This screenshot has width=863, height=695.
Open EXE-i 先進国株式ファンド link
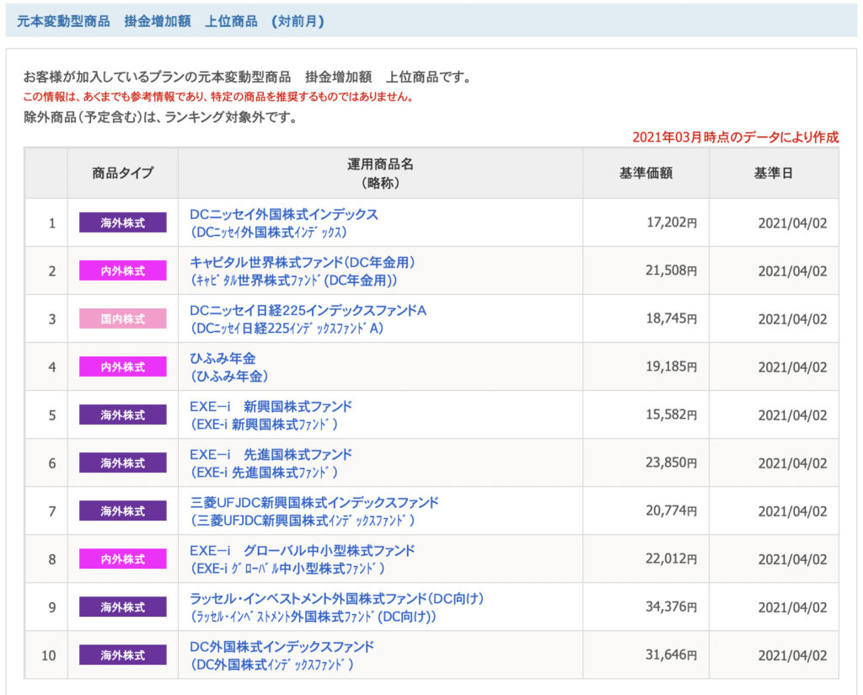click(x=271, y=455)
